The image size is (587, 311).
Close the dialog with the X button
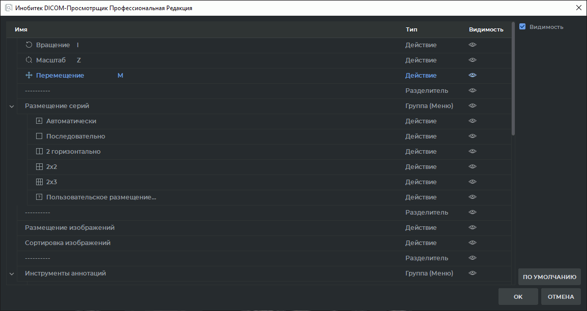click(578, 8)
